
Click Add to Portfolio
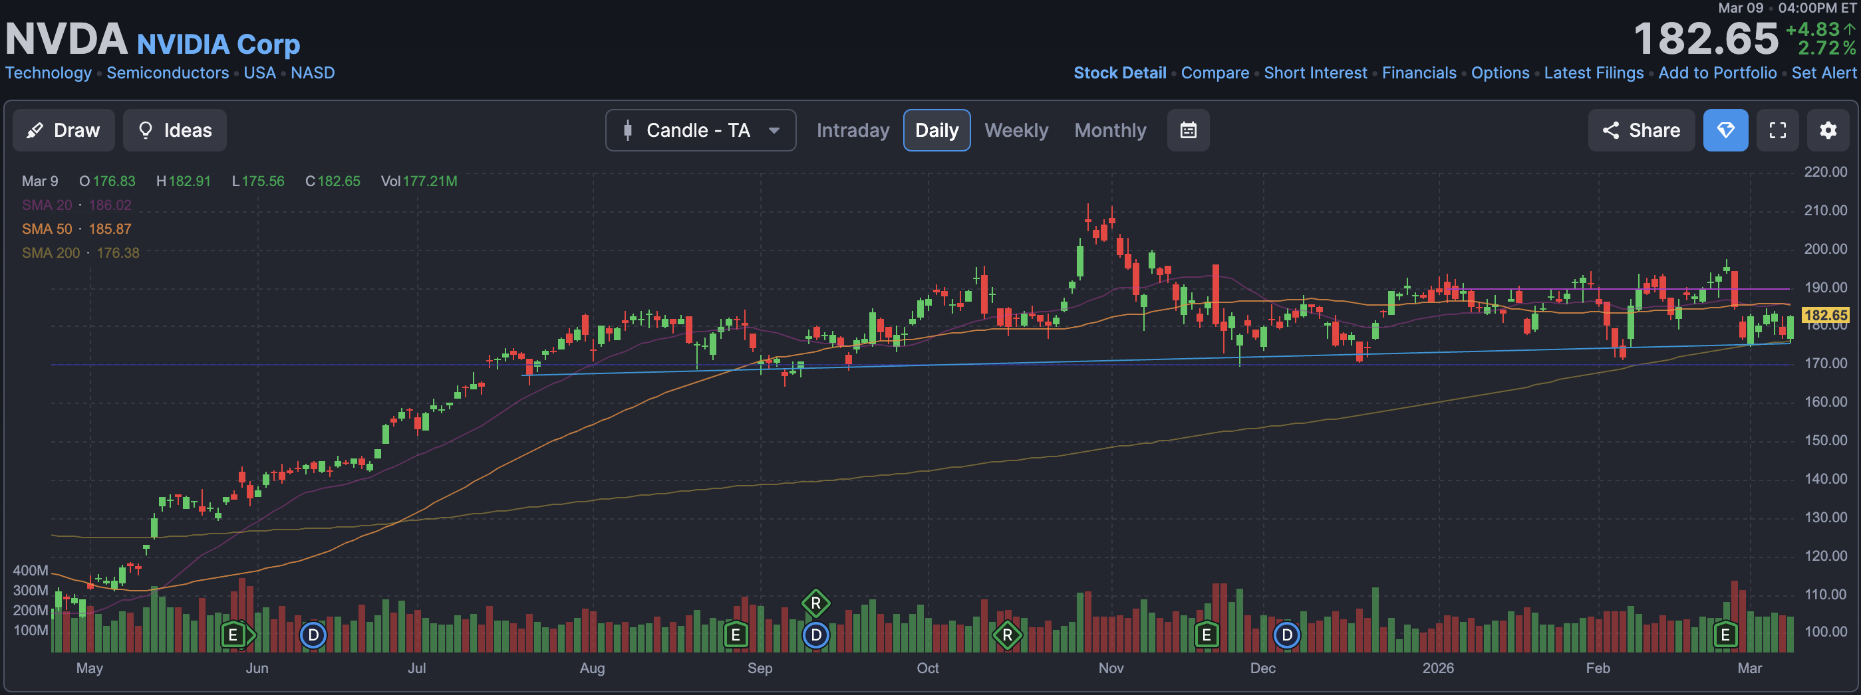[1717, 73]
